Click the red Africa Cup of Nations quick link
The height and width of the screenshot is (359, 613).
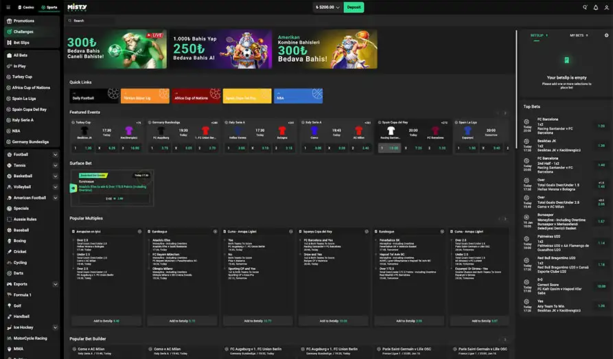click(x=196, y=96)
